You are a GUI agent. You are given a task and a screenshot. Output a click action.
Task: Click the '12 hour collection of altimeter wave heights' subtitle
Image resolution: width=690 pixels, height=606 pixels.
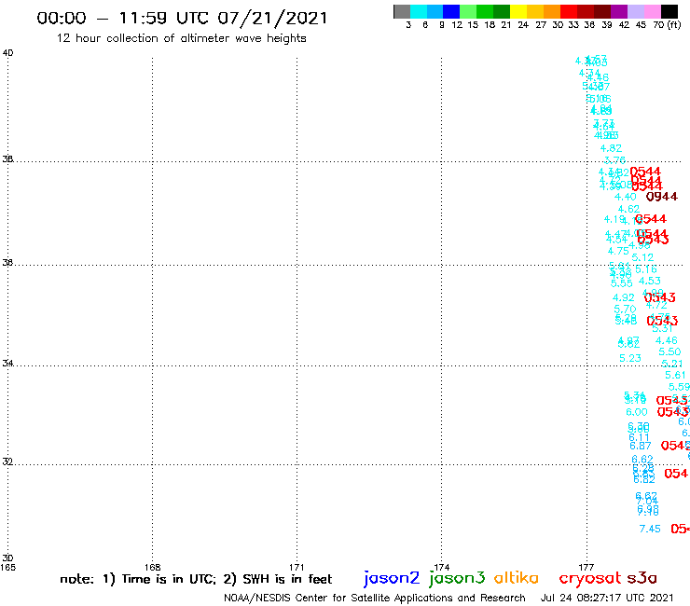181,39
